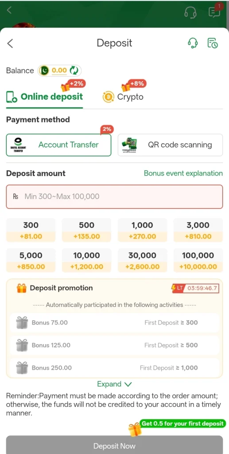Viewport: 229px width, 454px height.
Task: Open deposit history record icon
Action: click(213, 43)
